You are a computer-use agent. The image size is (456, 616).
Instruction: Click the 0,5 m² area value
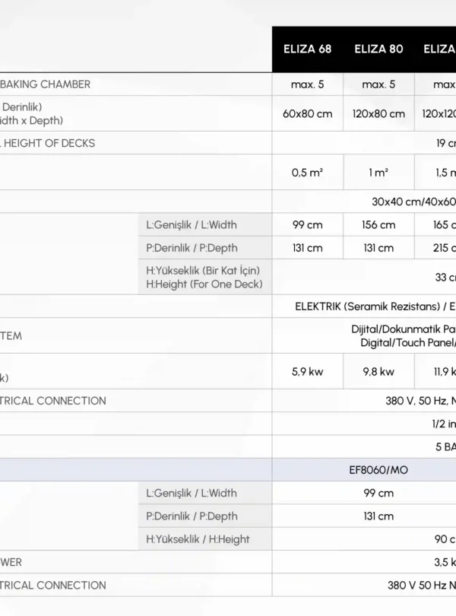[307, 173]
